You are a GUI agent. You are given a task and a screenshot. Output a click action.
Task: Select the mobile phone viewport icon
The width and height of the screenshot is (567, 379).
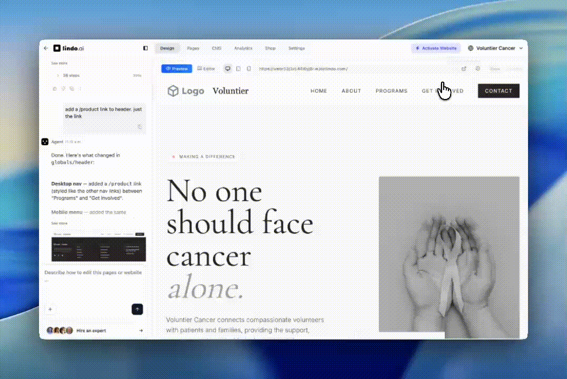(249, 68)
